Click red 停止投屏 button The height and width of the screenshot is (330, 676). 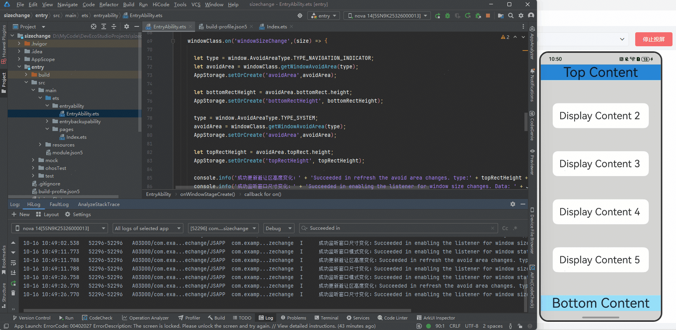653,39
